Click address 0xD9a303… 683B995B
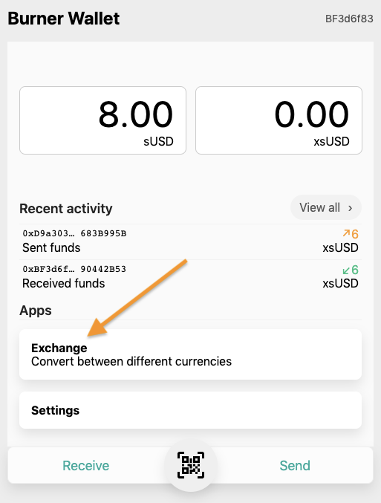 74,233
